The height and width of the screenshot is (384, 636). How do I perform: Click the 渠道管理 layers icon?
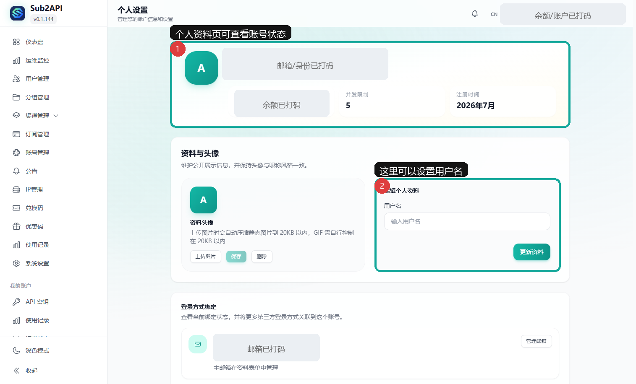(16, 115)
